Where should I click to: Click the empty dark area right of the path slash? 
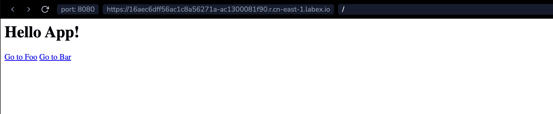point(449,9)
